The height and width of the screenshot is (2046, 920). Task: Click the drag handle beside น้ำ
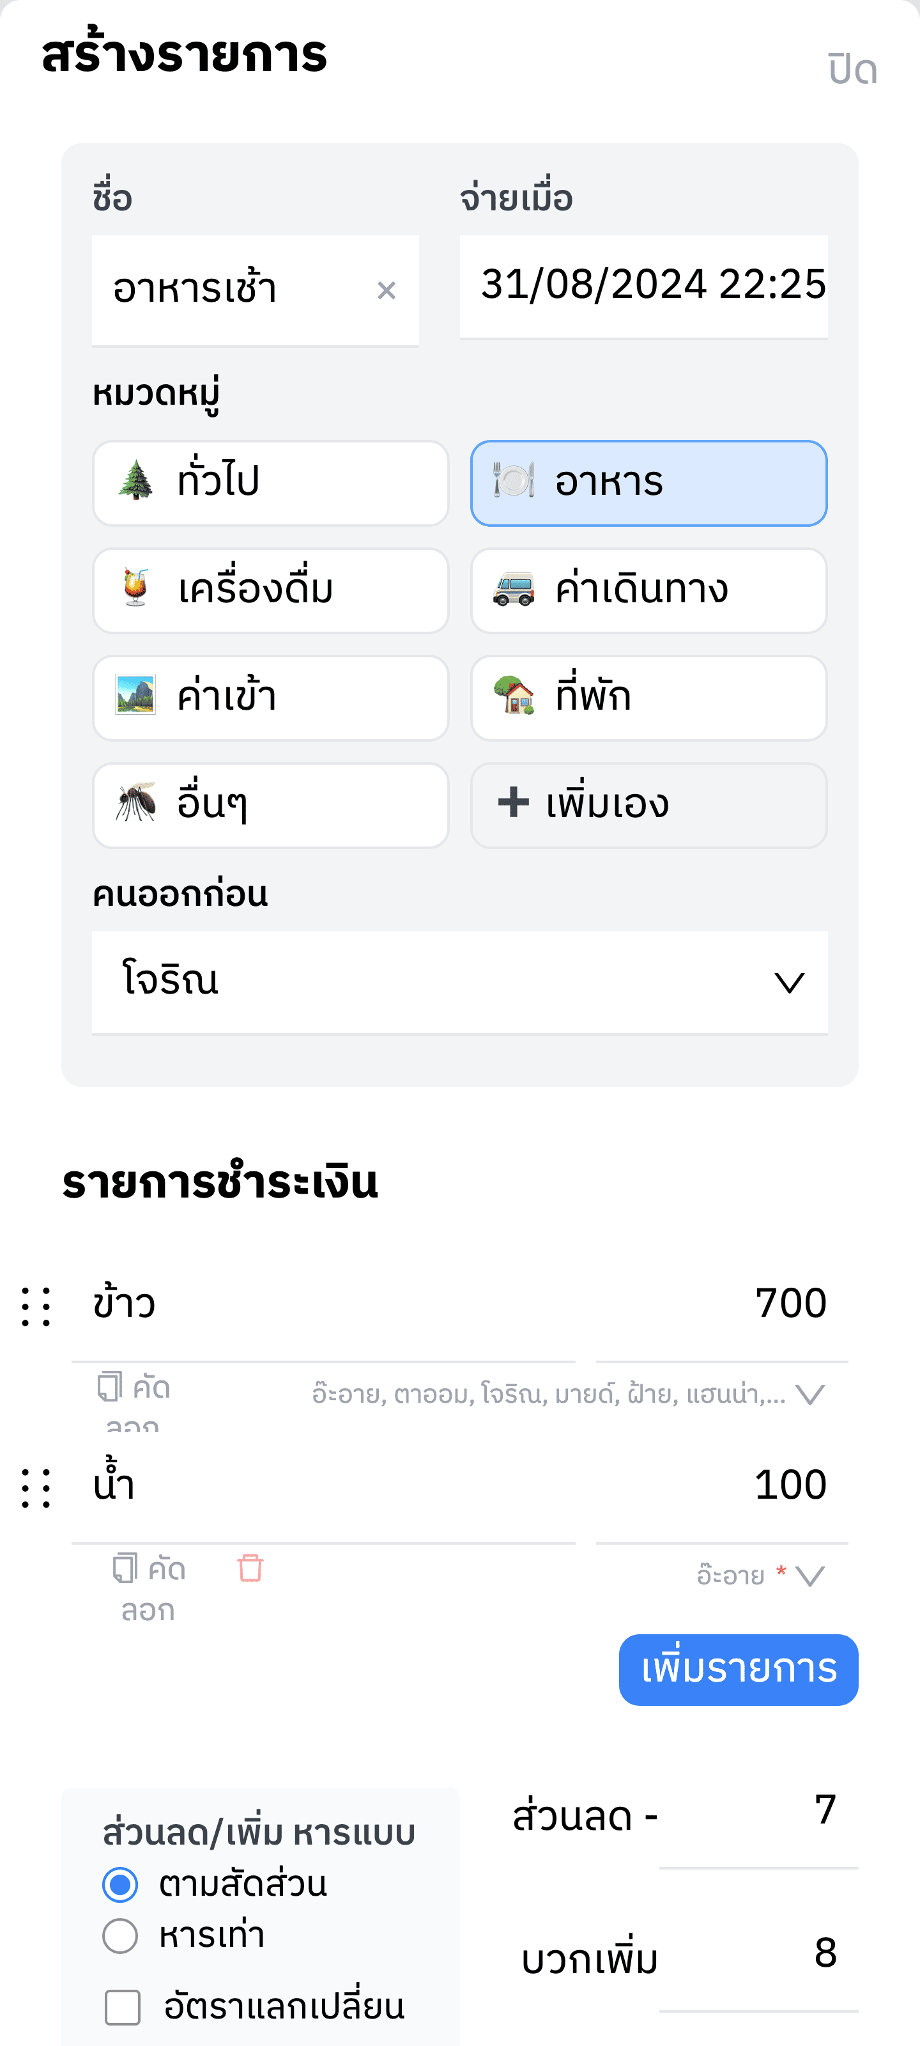[36, 1487]
